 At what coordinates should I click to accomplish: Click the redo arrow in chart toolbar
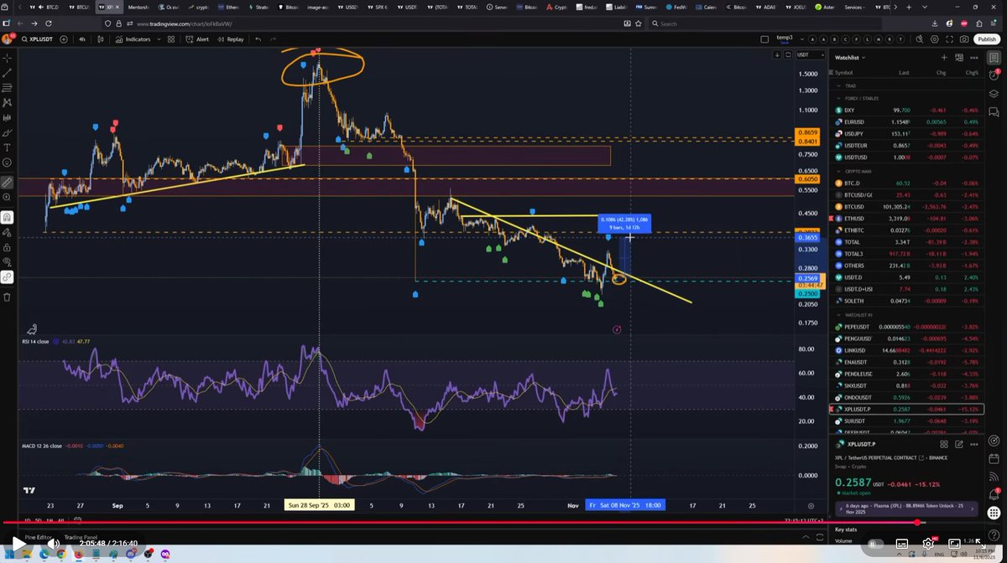point(273,39)
